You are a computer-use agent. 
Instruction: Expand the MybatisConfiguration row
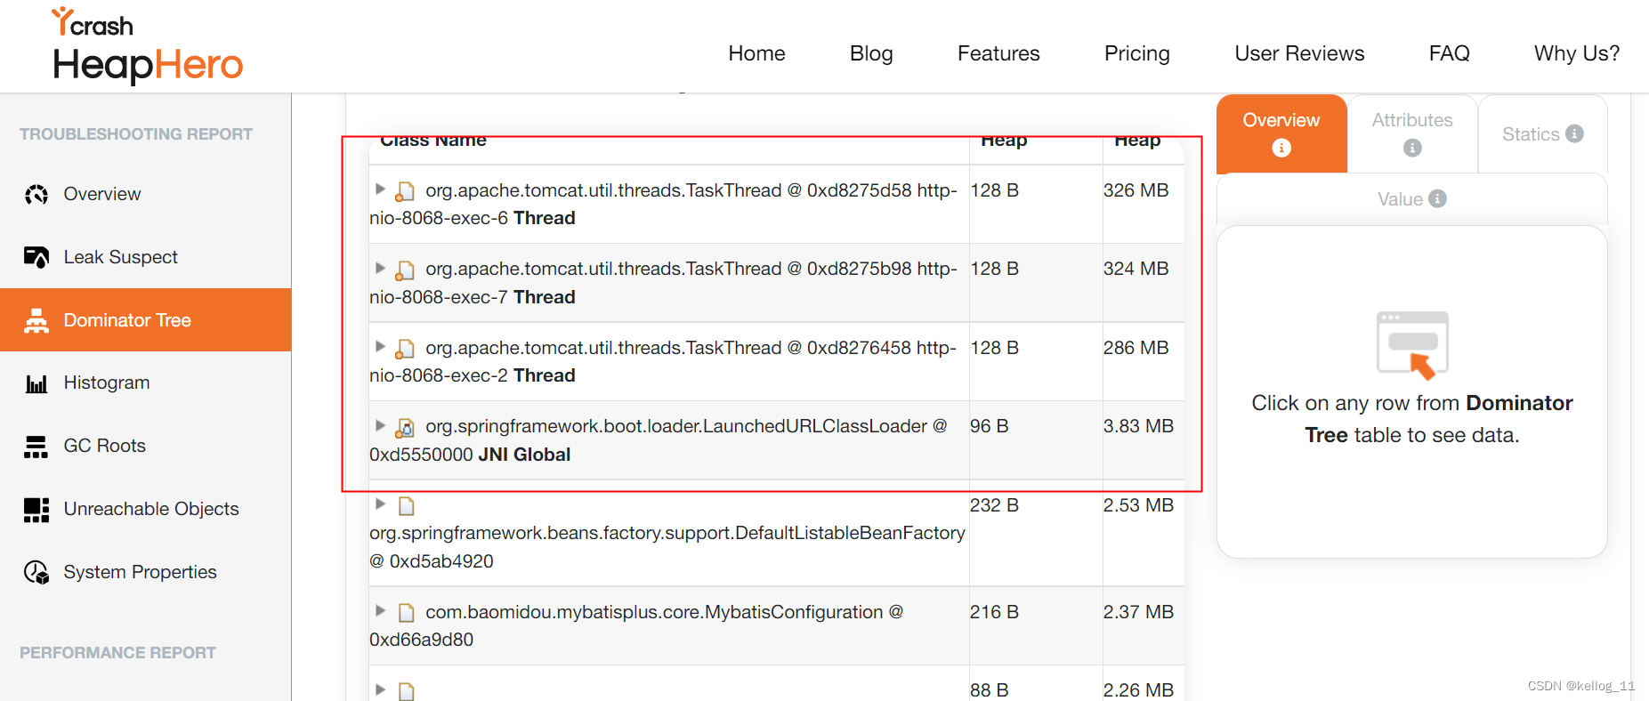point(380,611)
